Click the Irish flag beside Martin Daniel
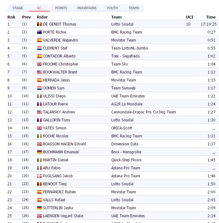 [x=39, y=160]
